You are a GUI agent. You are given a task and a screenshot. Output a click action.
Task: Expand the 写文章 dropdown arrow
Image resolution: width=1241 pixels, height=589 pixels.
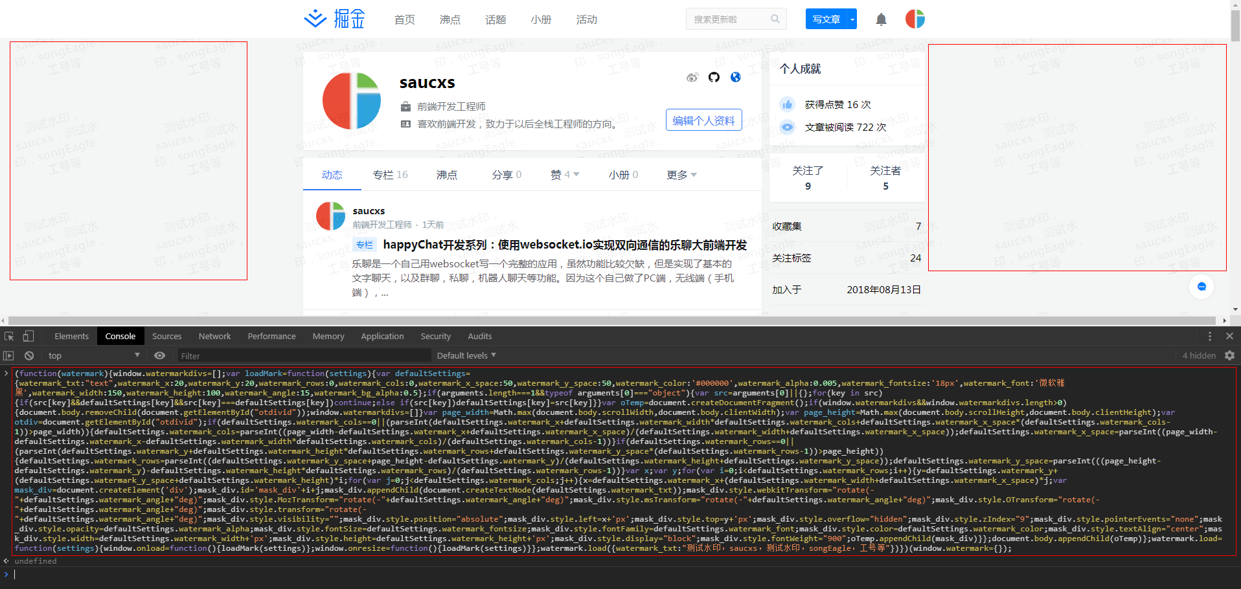coord(852,19)
